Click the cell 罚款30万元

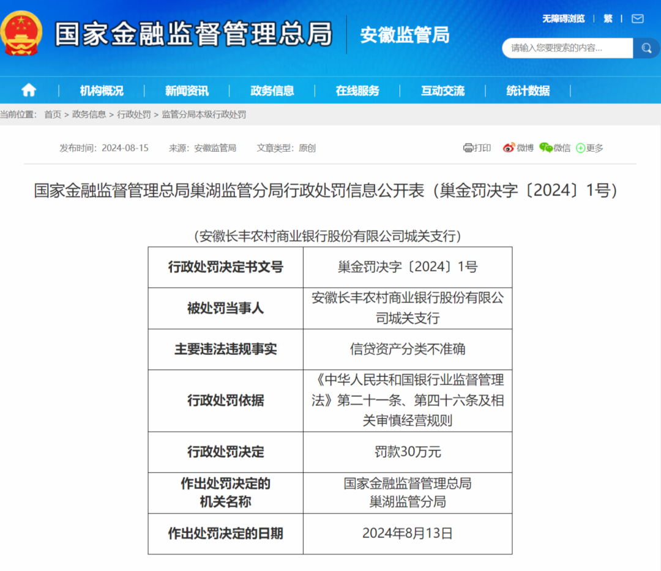(x=408, y=452)
